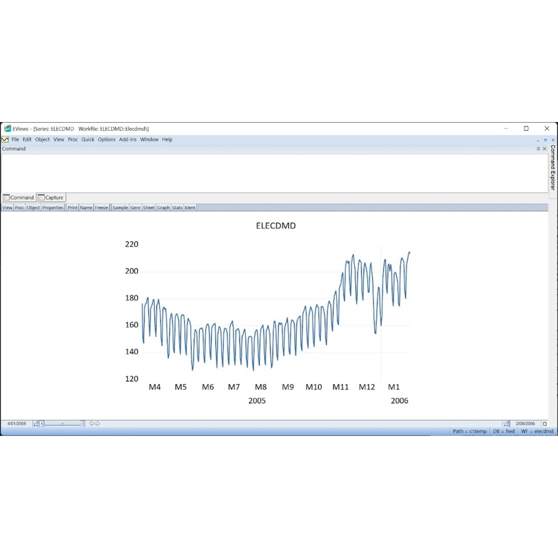This screenshot has height=558, width=558.
Task: Open the Help menu
Action: [167, 139]
